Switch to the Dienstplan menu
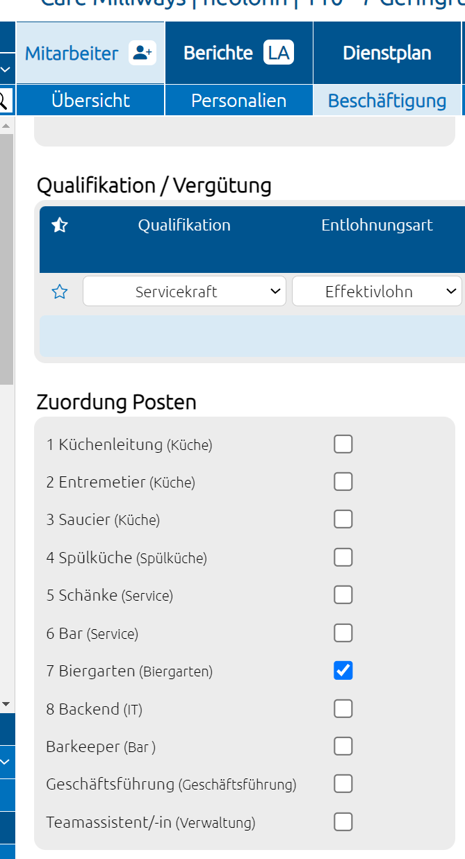The height and width of the screenshot is (859, 465). (x=387, y=53)
